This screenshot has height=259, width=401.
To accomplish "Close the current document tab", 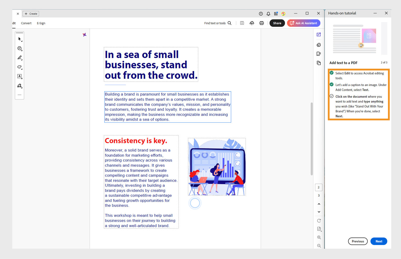I will [x=18, y=14].
